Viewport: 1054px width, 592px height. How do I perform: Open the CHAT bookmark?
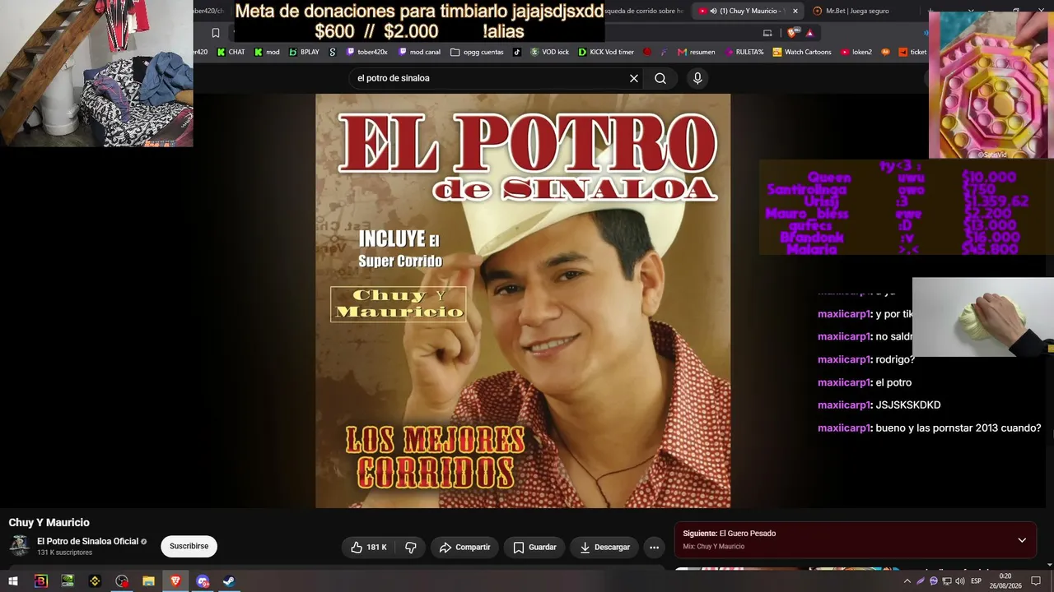[231, 52]
